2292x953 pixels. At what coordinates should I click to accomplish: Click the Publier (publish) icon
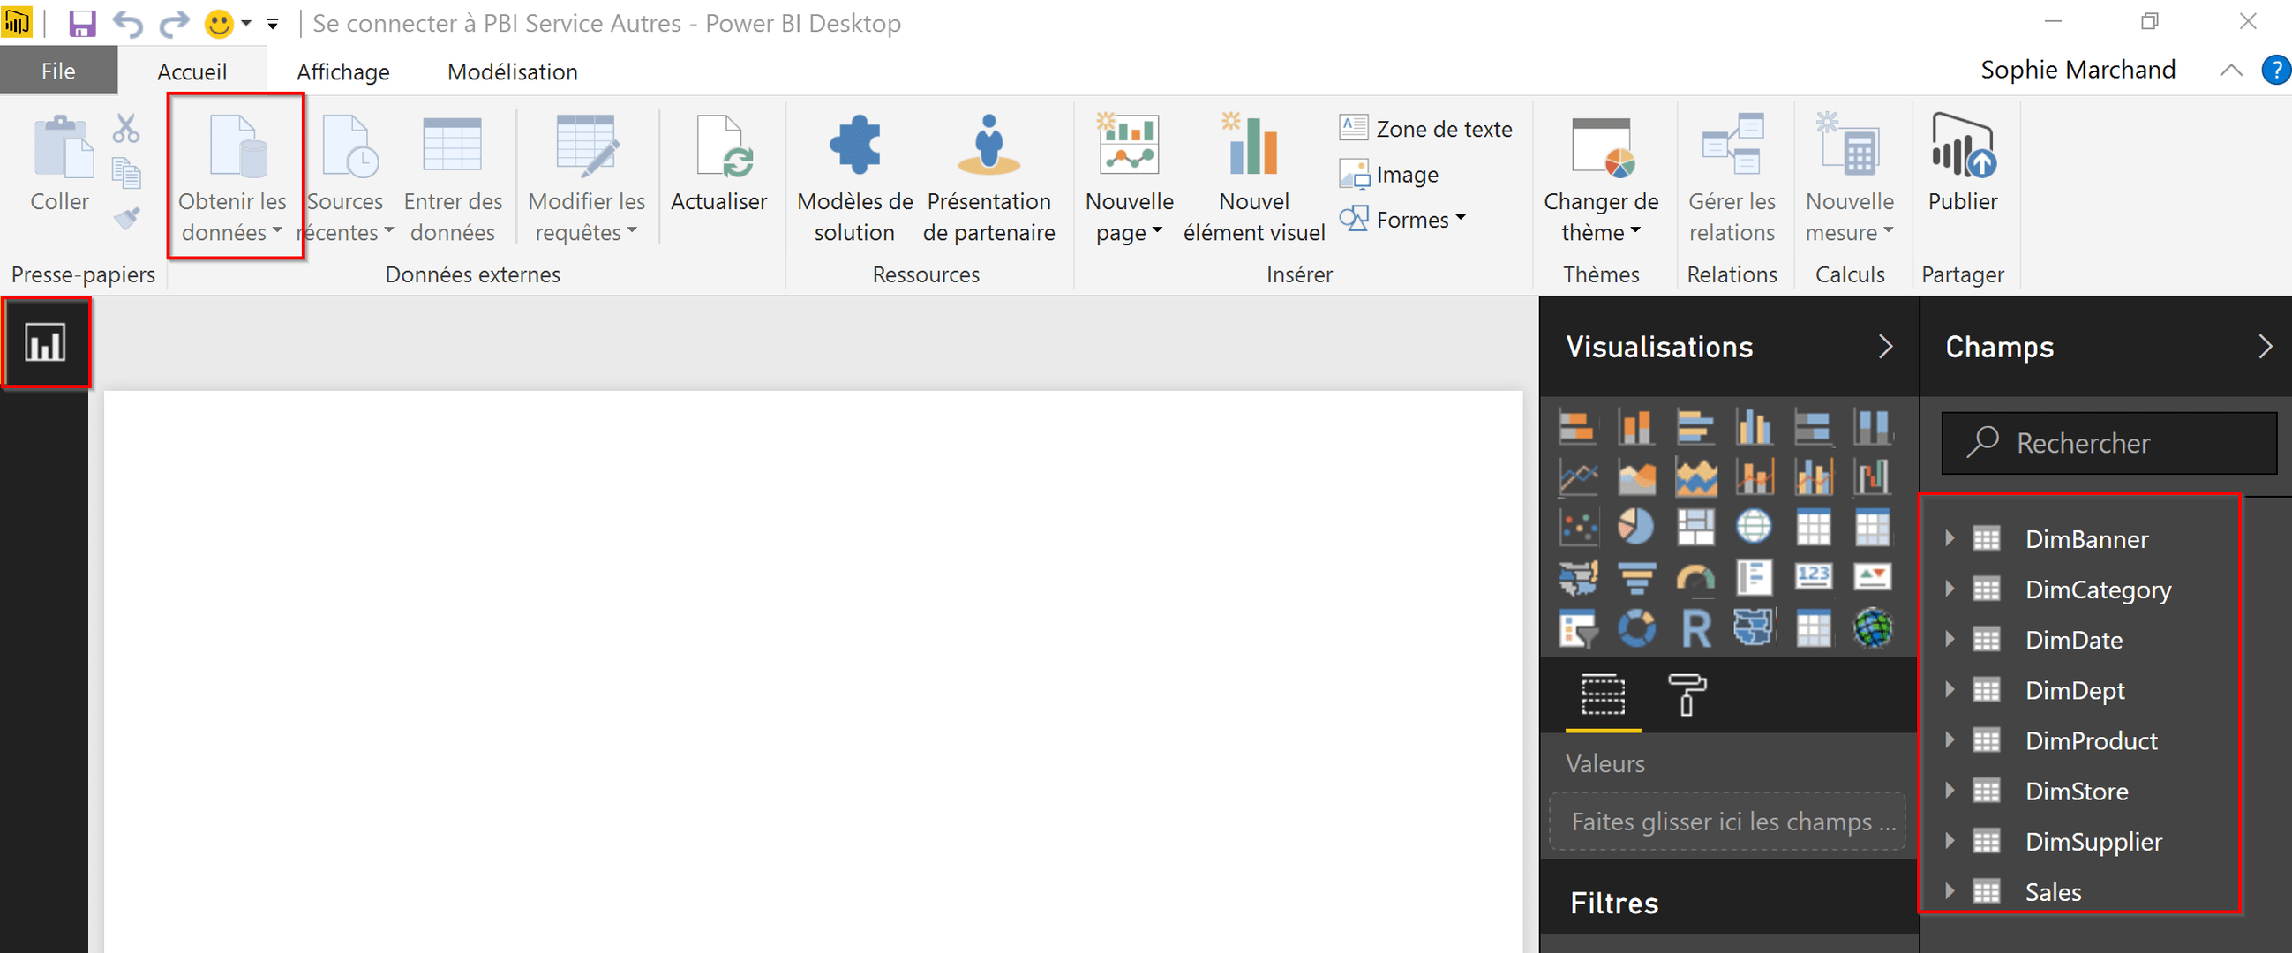(1962, 146)
